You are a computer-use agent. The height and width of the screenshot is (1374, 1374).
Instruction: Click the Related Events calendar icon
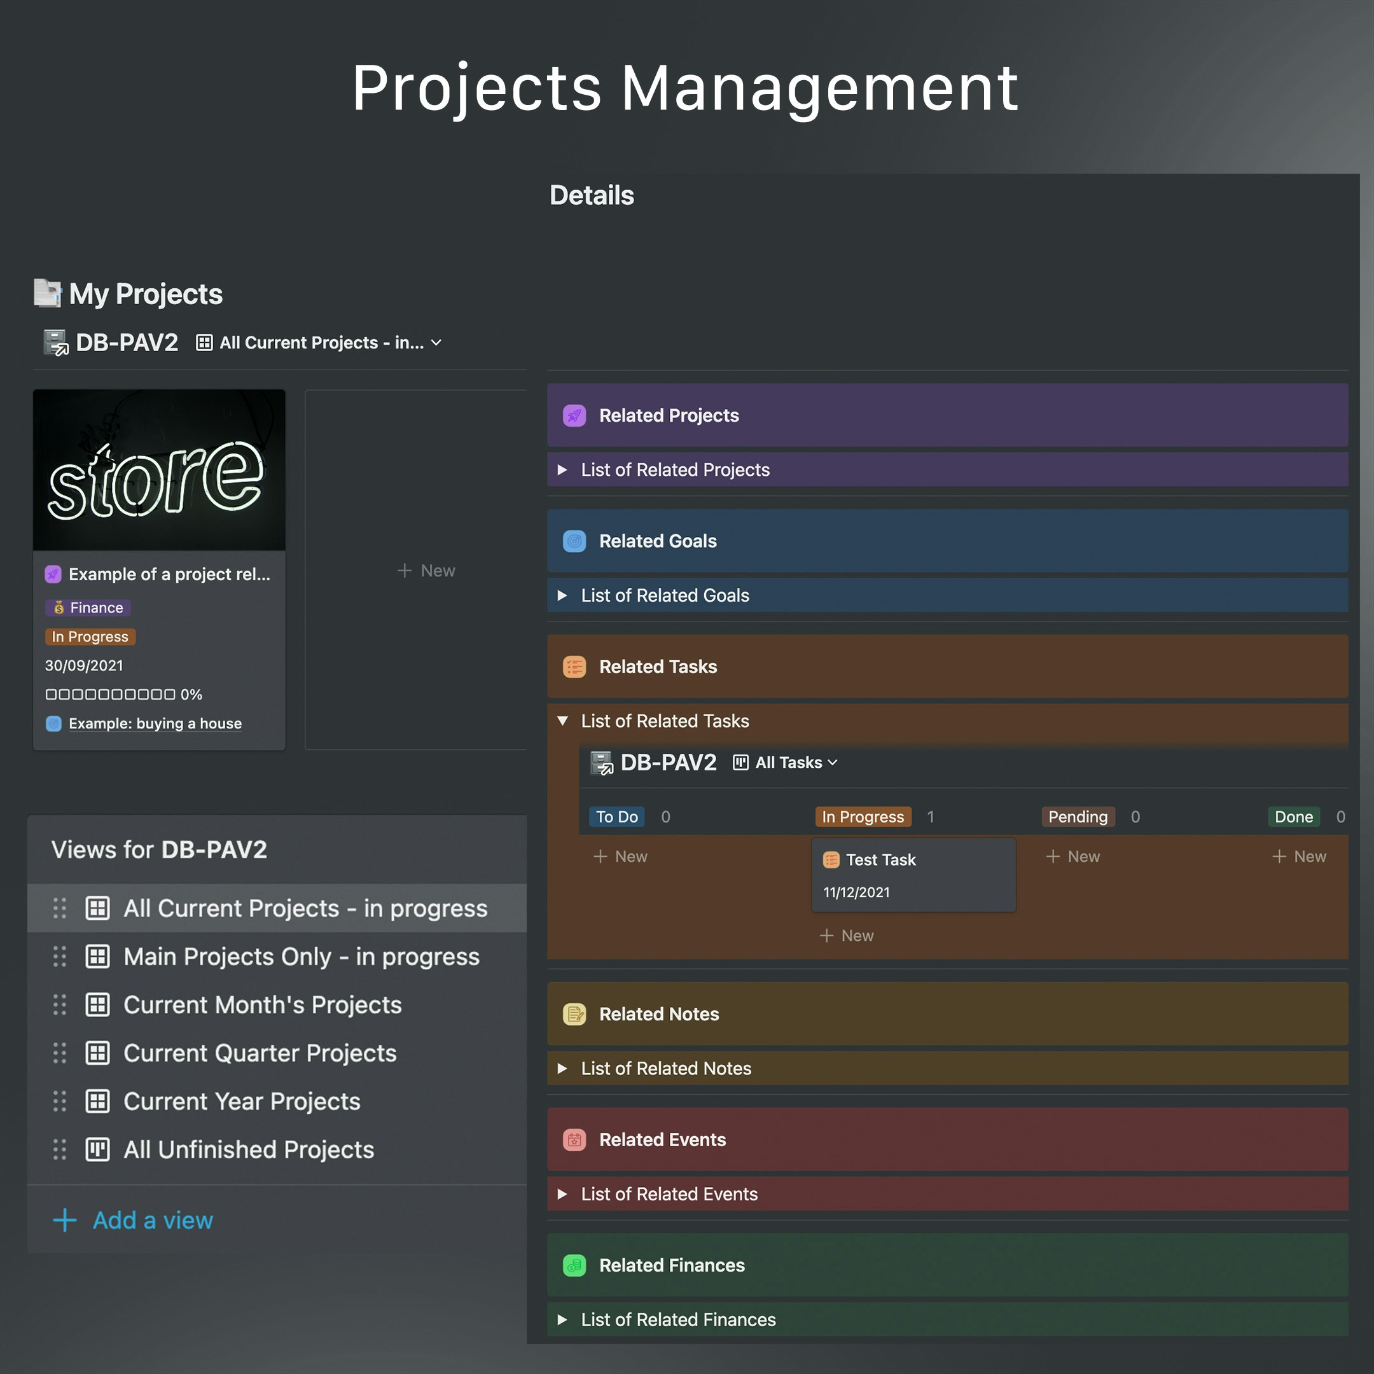574,1139
